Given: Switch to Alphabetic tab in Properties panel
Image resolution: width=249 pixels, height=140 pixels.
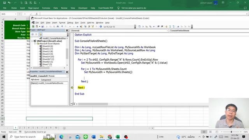Looking at the screenshot, I should click(35, 79).
